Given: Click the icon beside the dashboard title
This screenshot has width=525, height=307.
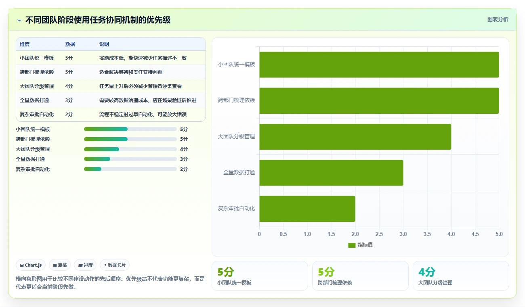Looking at the screenshot, I should click(19, 20).
